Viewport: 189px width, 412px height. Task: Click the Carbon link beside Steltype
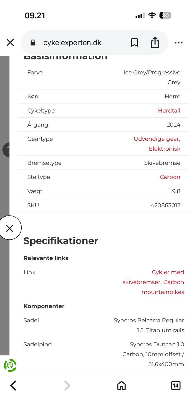[x=170, y=177]
